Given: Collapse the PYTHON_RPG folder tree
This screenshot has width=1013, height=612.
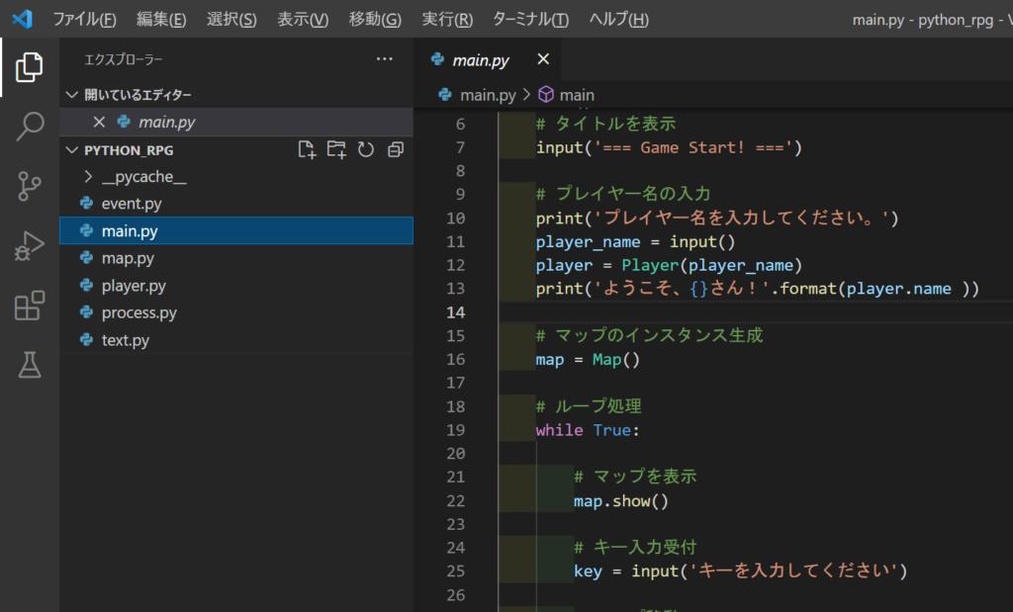Looking at the screenshot, I should pos(72,148).
